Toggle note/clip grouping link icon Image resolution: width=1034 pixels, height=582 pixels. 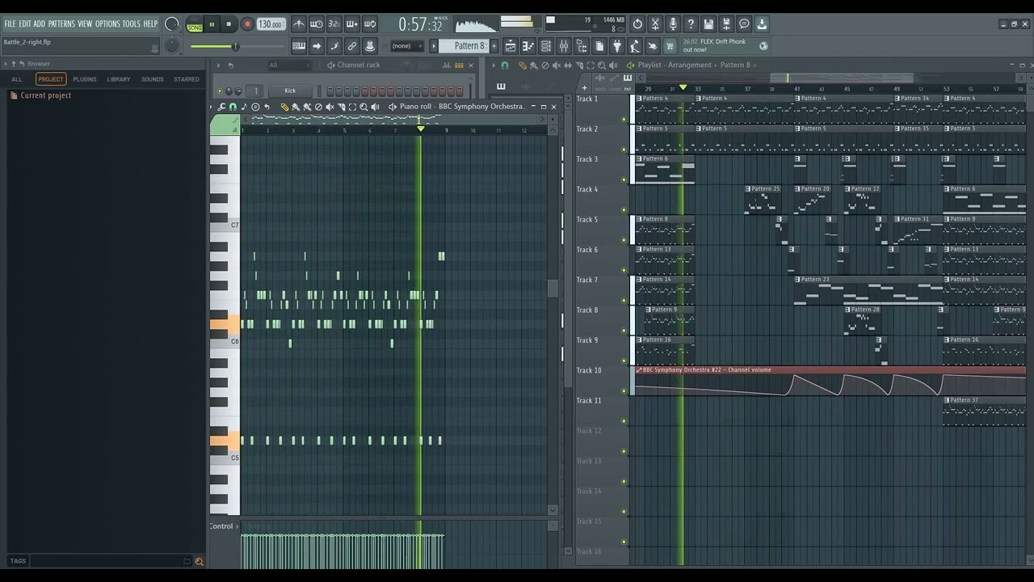coord(352,46)
